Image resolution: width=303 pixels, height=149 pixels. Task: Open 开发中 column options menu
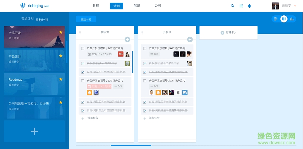pyautogui.click(x=142, y=32)
